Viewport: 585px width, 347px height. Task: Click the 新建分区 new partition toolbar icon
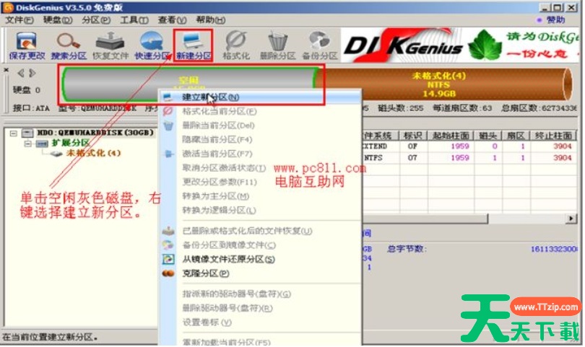[x=194, y=46]
